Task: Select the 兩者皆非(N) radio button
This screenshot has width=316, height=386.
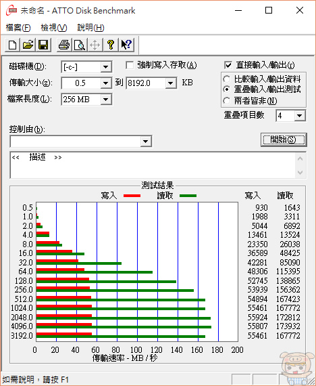Action: [x=227, y=100]
